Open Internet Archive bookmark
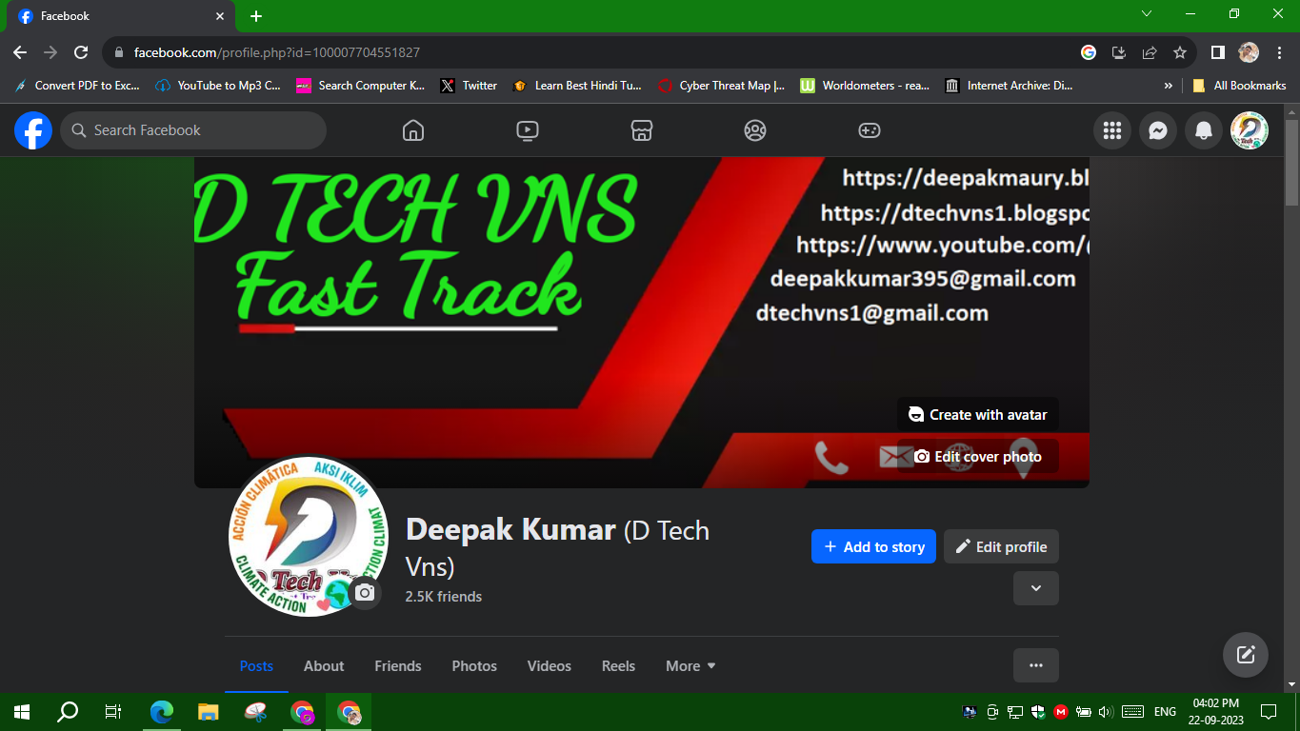Image resolution: width=1300 pixels, height=731 pixels. (1010, 85)
